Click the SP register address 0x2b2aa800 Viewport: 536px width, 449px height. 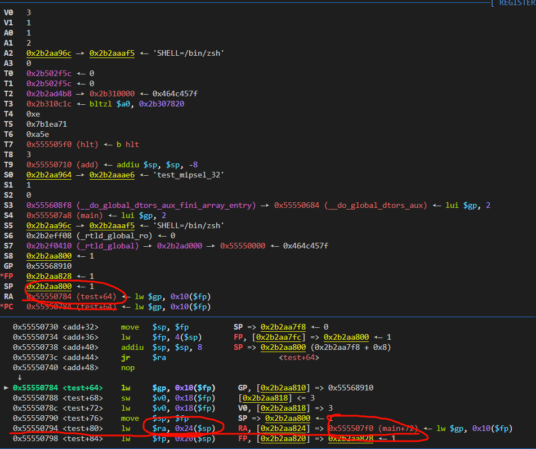49,286
